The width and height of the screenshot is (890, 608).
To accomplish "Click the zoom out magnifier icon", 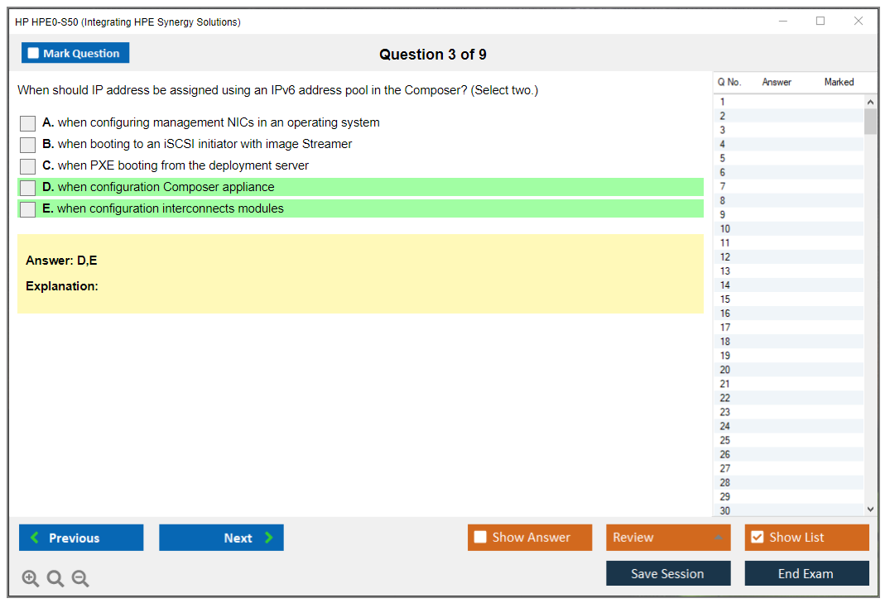I will click(x=80, y=579).
